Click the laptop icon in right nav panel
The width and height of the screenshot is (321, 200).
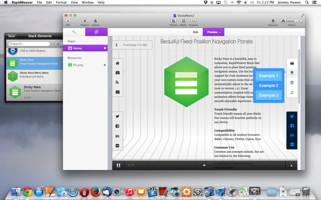(292, 73)
